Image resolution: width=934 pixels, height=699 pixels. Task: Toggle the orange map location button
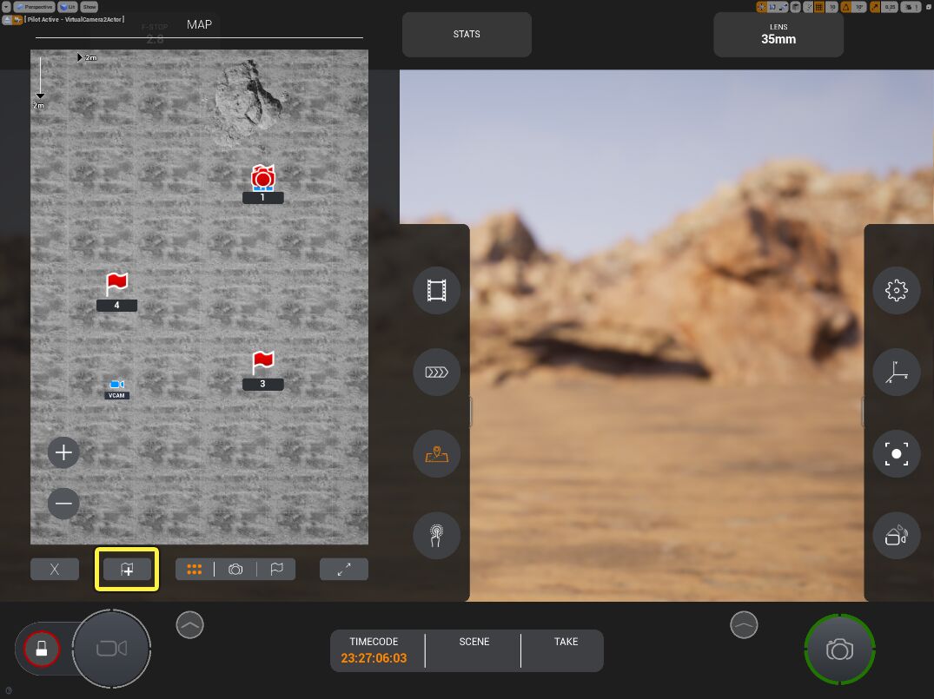pyautogui.click(x=437, y=453)
